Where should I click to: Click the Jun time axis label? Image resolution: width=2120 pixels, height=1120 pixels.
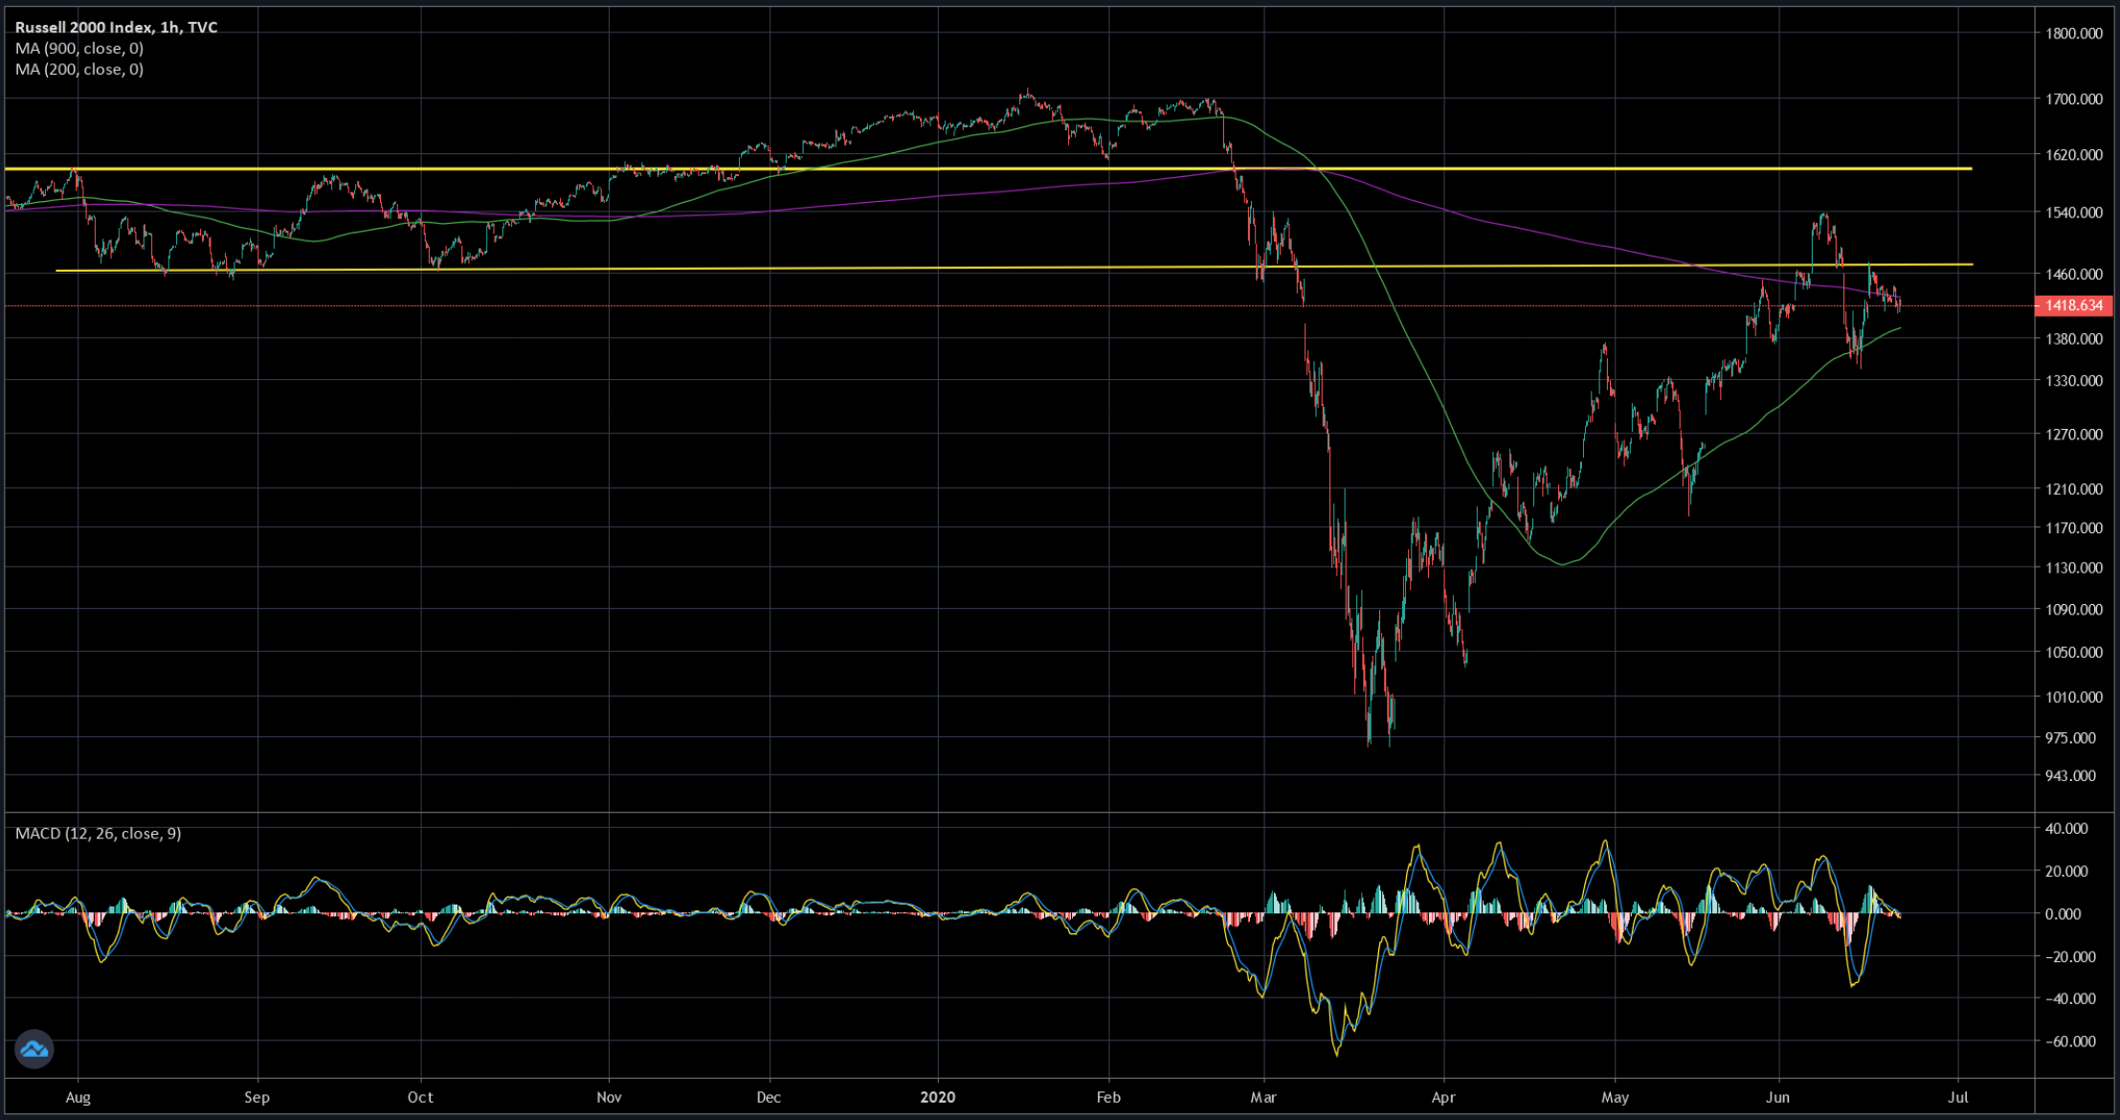1777,1098
